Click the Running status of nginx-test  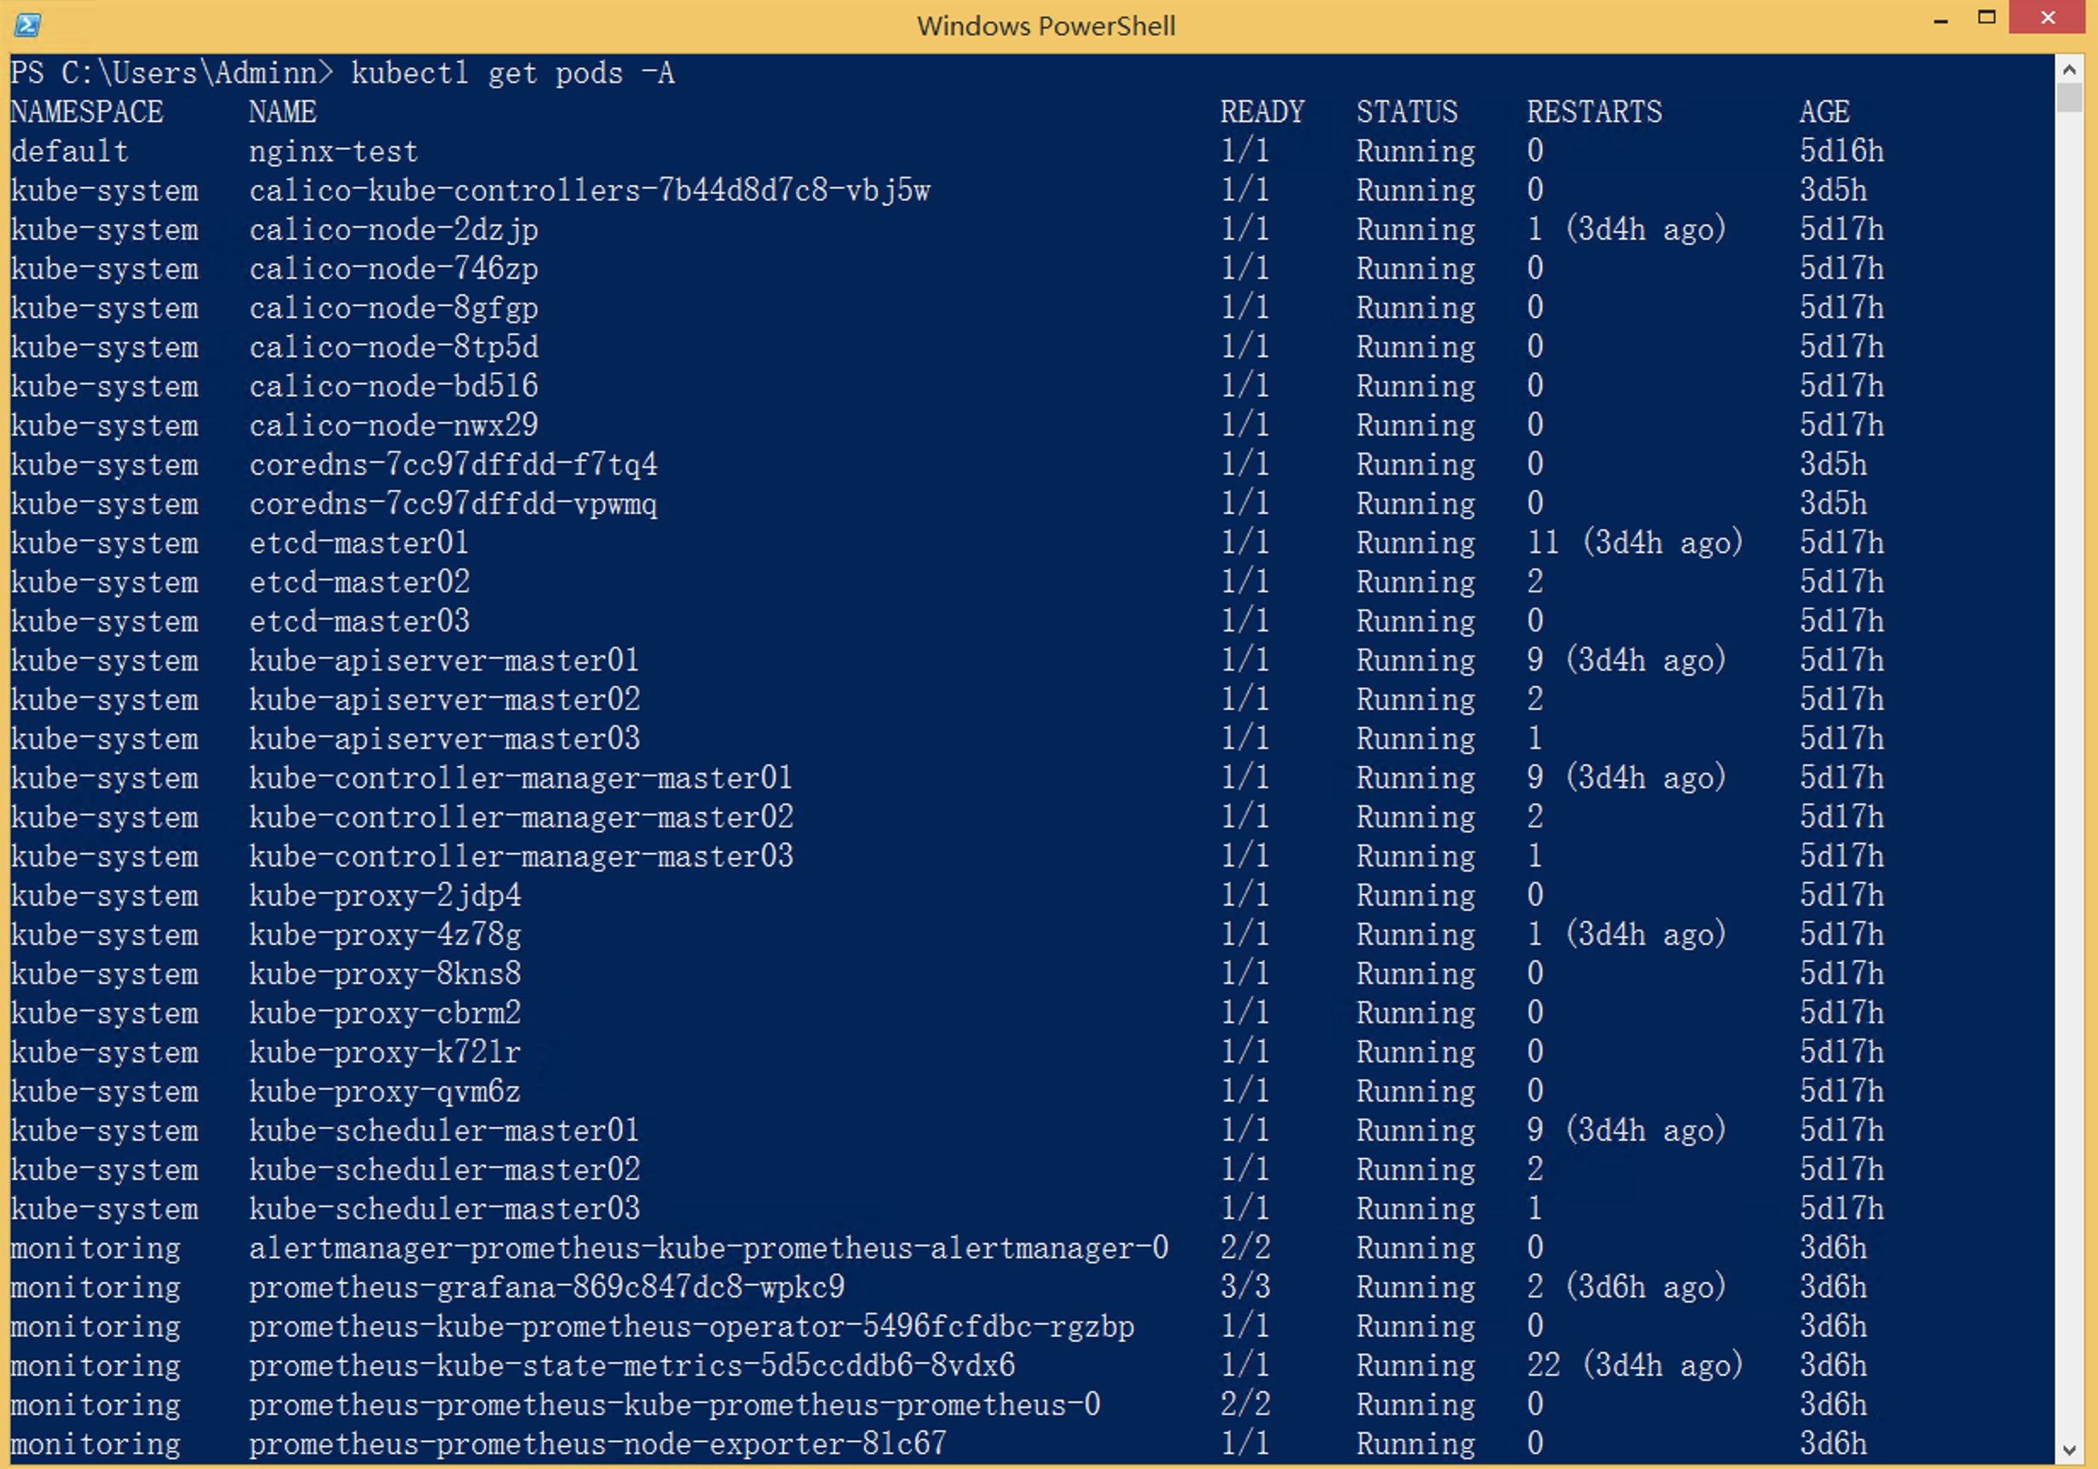point(1415,151)
